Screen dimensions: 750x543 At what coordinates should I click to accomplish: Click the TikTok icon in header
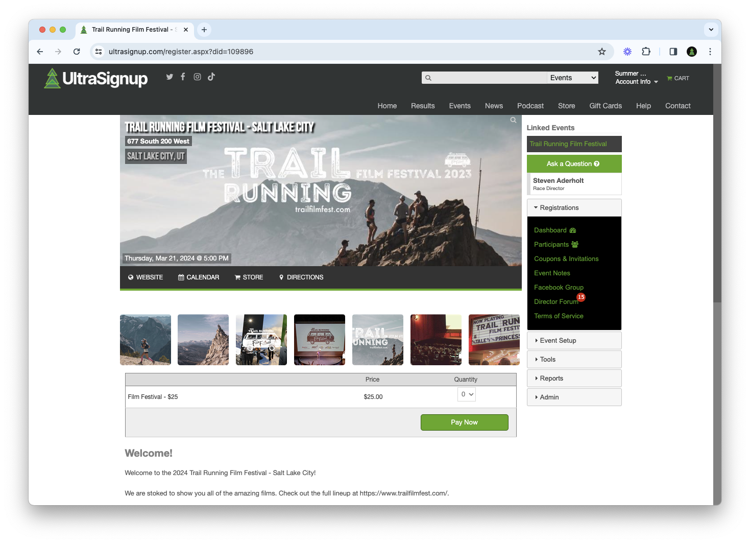[211, 77]
